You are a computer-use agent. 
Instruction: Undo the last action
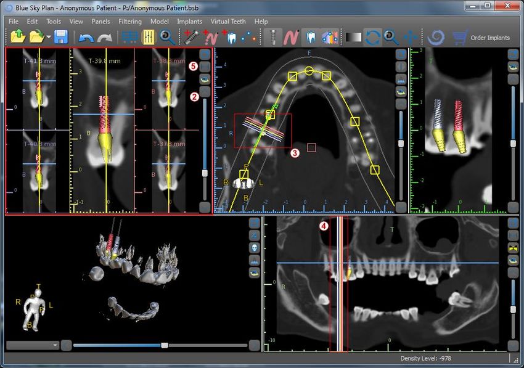click(x=86, y=38)
